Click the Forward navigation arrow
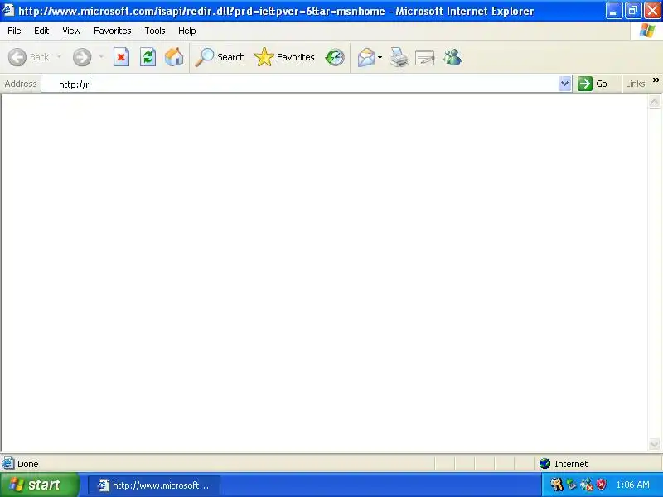The height and width of the screenshot is (497, 663). [x=82, y=57]
